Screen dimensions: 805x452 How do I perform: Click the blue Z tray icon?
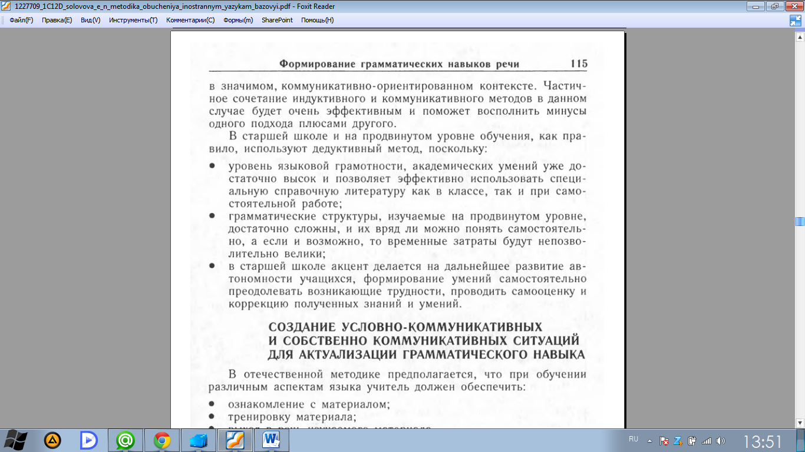pos(678,440)
